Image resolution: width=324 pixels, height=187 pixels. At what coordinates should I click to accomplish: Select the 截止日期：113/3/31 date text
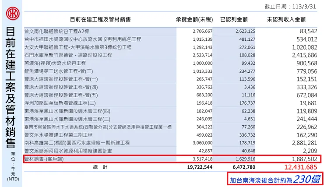pos(290,7)
